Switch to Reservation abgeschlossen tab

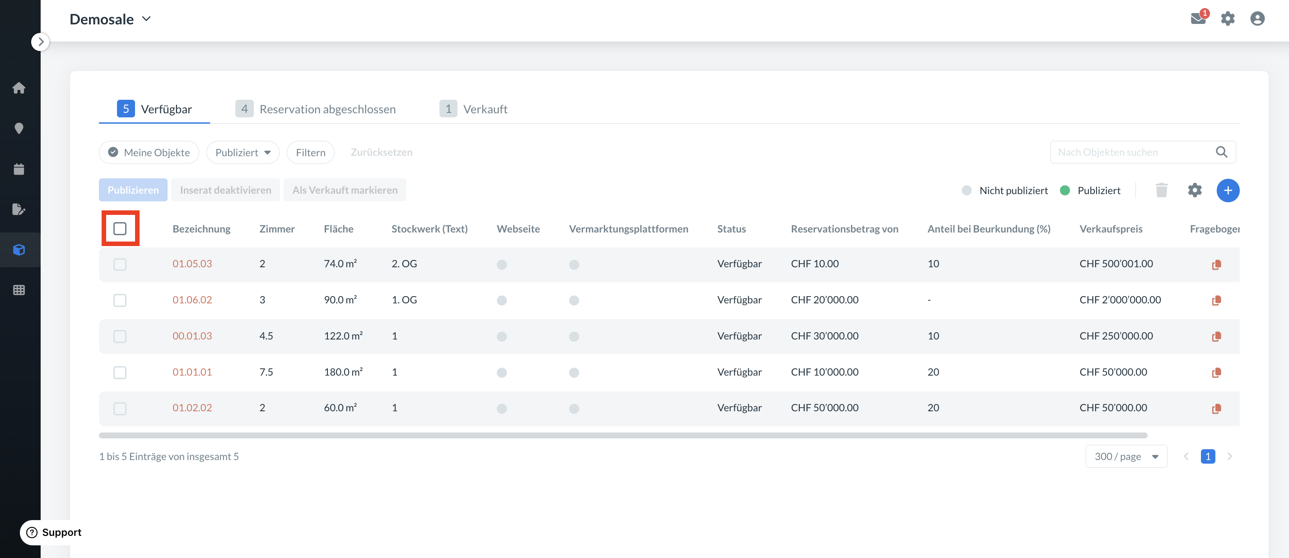pyautogui.click(x=316, y=109)
